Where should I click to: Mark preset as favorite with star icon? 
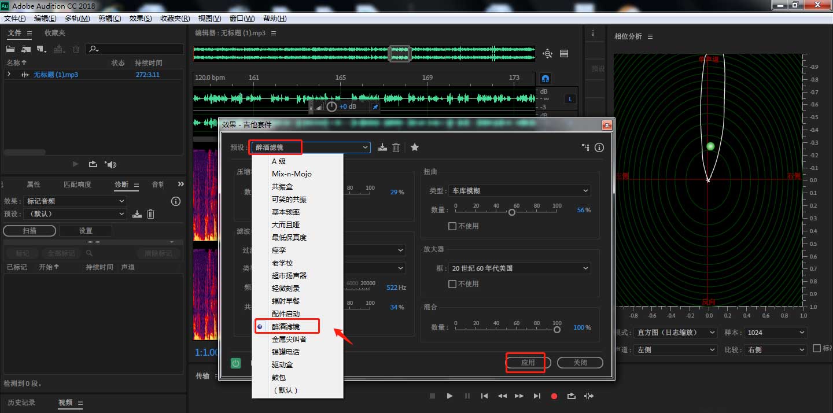pyautogui.click(x=414, y=147)
